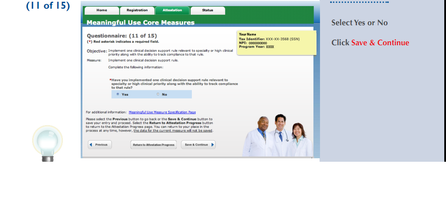Open the Status tab
The width and height of the screenshot is (446, 200).
(x=208, y=10)
